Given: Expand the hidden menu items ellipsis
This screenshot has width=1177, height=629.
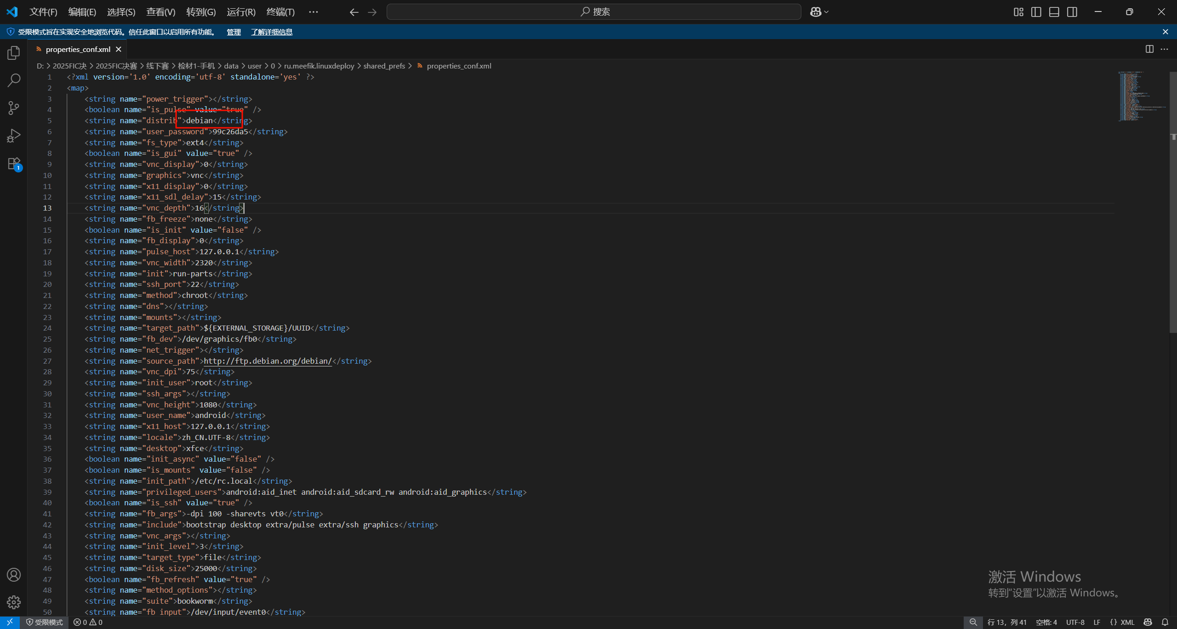Looking at the screenshot, I should (313, 12).
